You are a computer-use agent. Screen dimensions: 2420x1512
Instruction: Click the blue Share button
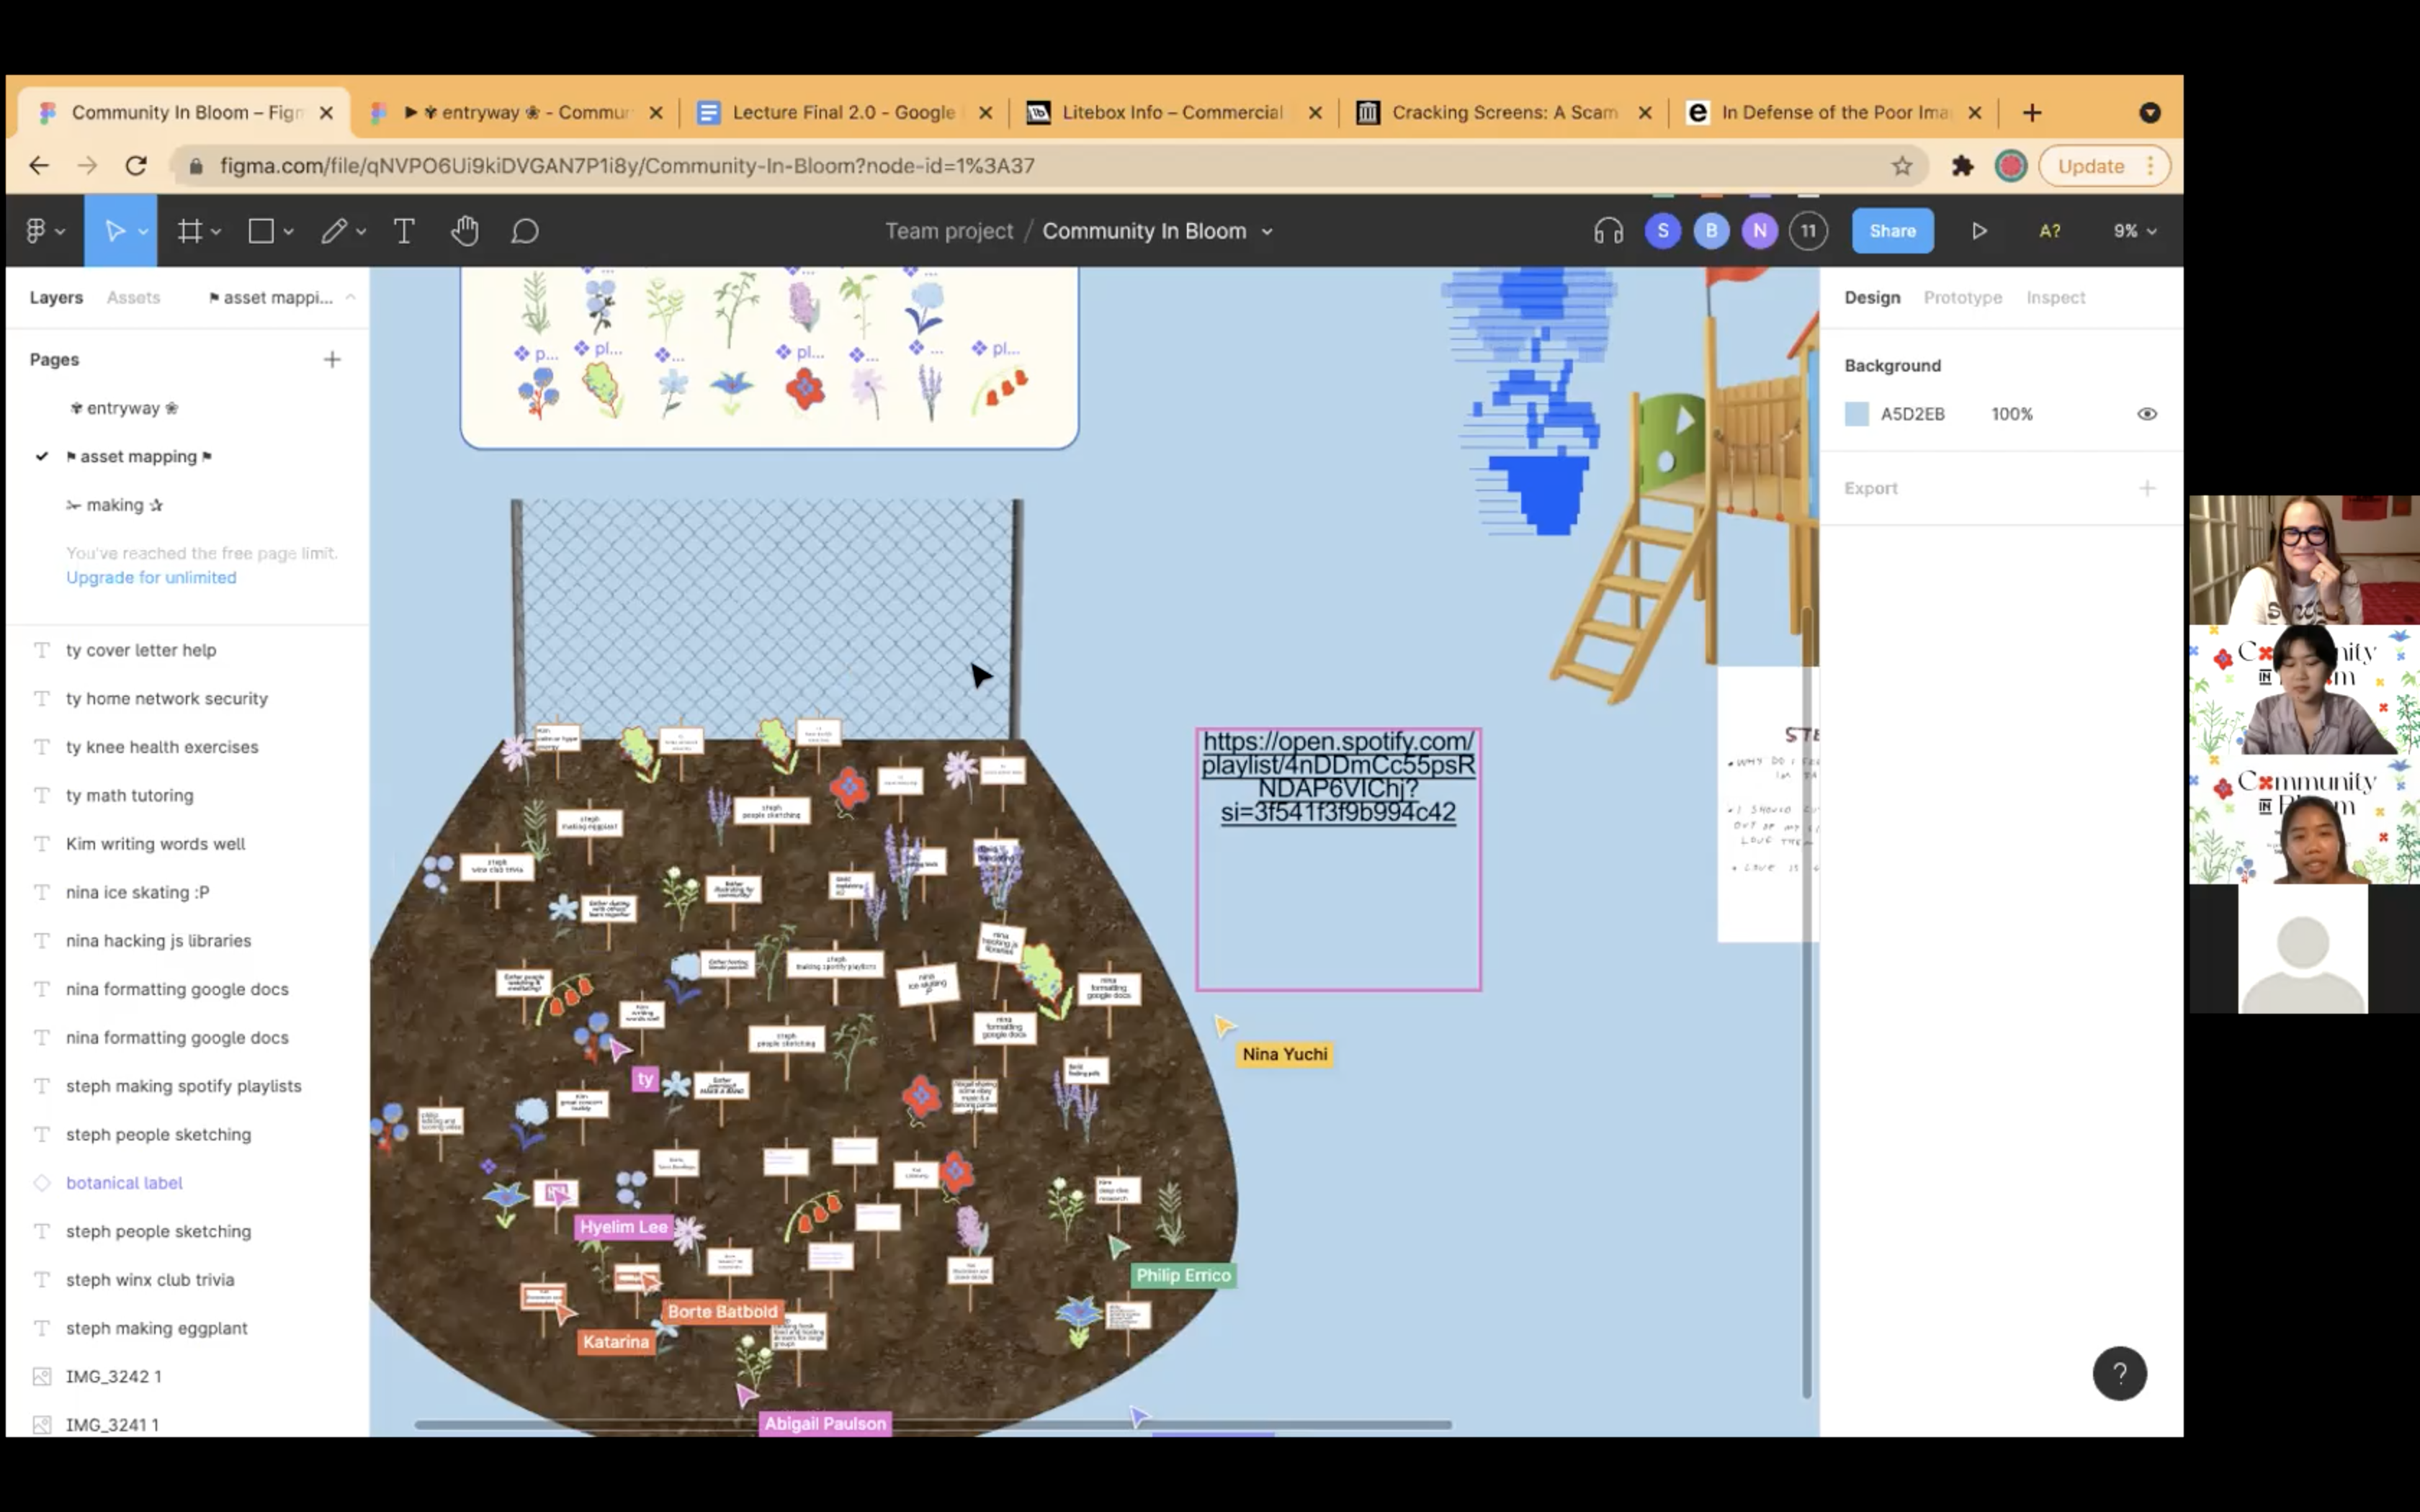1892,231
